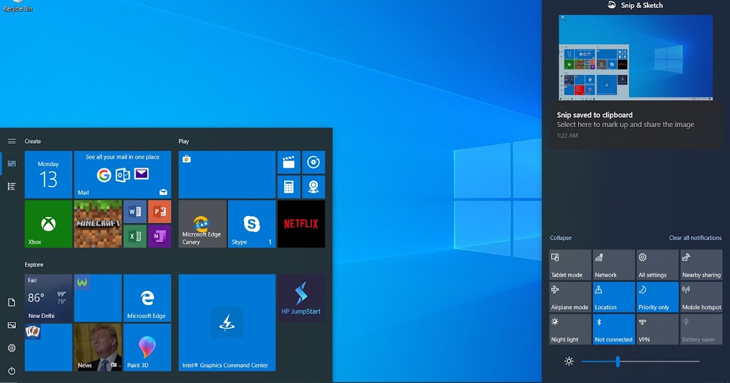
Task: Turn off Location quick action
Action: pos(614,297)
